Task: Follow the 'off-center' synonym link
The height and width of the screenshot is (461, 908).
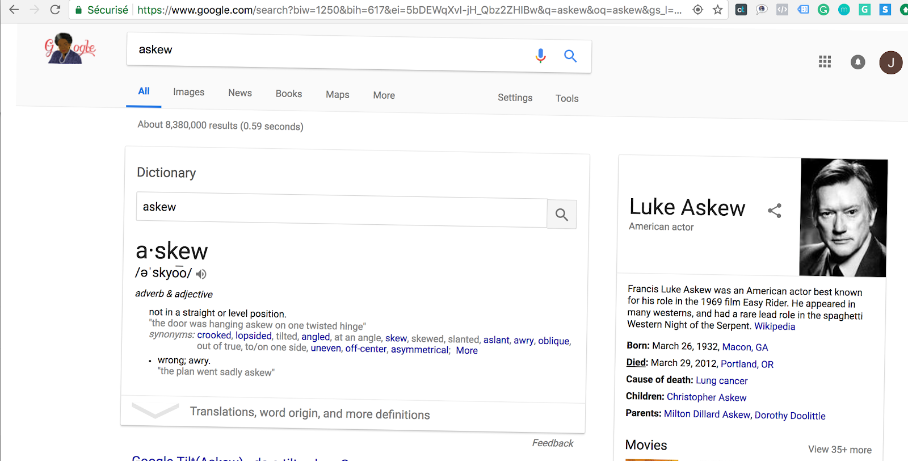Action: (366, 349)
